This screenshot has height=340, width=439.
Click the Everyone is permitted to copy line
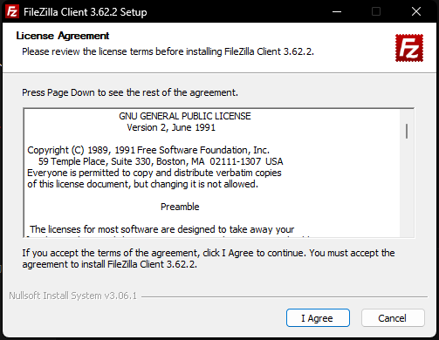point(154,173)
